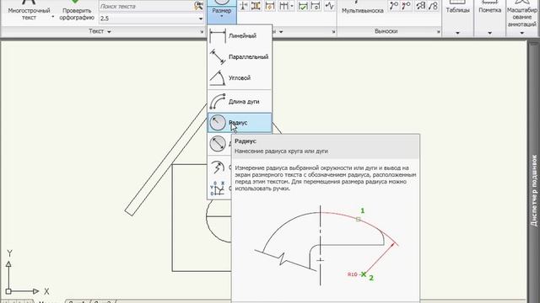Click the find text magnifier icon
The height and width of the screenshot is (303, 540).
[x=198, y=6]
